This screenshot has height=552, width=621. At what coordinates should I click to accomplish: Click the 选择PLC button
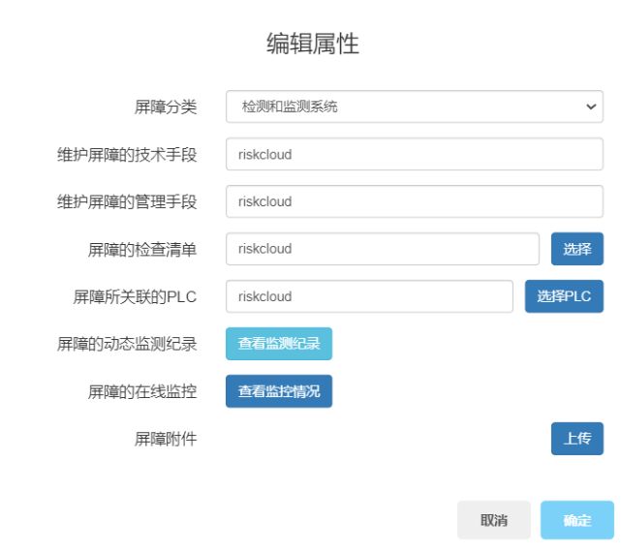click(x=564, y=296)
